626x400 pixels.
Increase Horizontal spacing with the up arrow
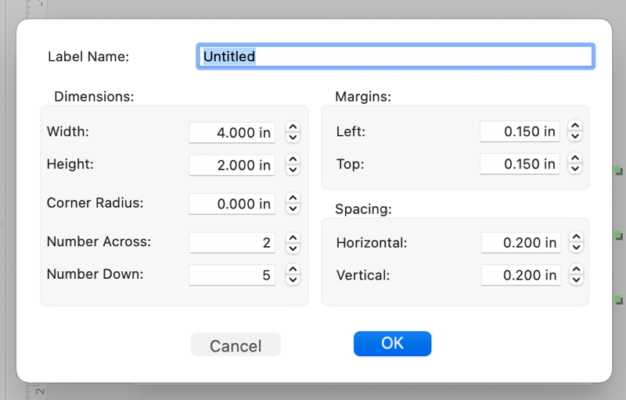pos(576,237)
